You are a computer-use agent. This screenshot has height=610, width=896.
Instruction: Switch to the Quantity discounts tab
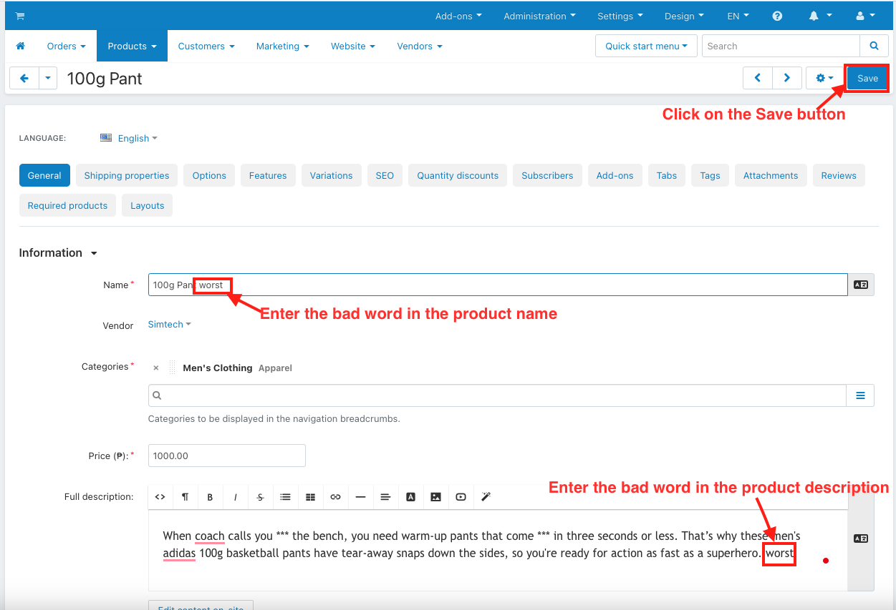point(458,175)
